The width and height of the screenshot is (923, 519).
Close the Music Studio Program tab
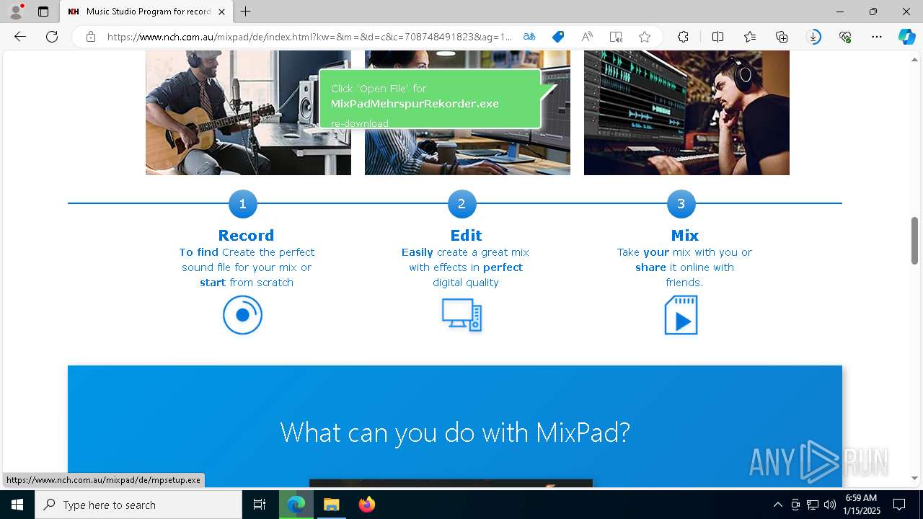[222, 12]
